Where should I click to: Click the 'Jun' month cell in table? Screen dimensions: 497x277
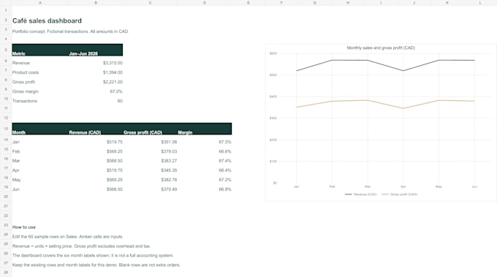click(16, 189)
